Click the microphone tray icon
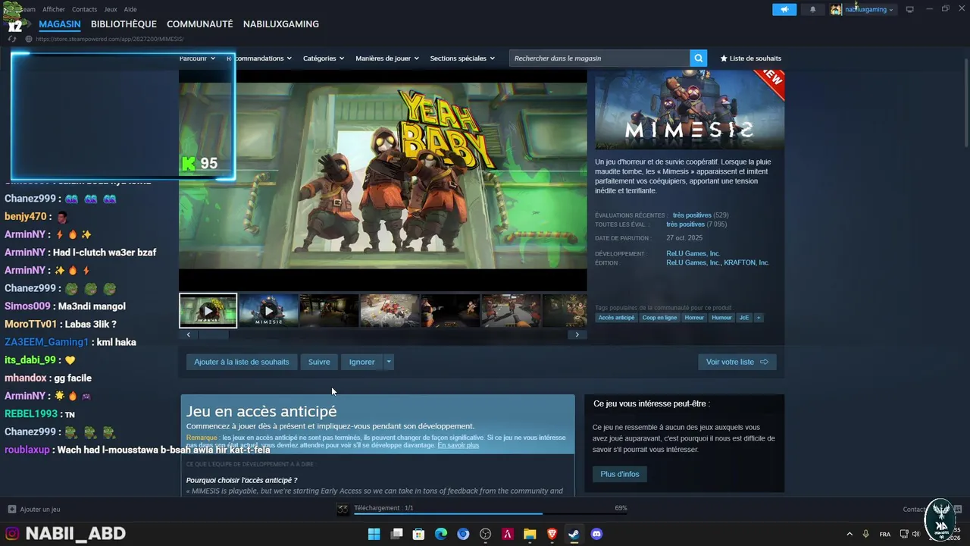Image resolution: width=970 pixels, height=546 pixels. [x=866, y=534]
